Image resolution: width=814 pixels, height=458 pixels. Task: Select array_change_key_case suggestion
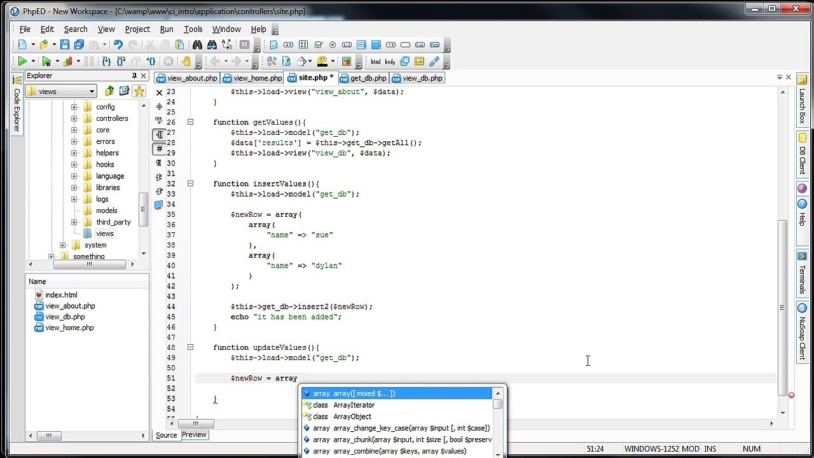pos(397,428)
